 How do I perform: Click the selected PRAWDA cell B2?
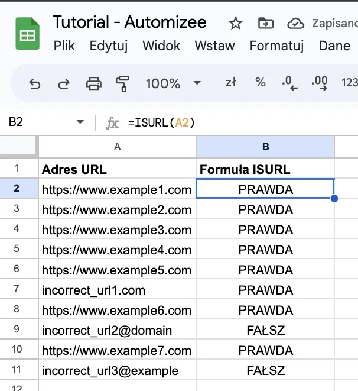pyautogui.click(x=265, y=189)
